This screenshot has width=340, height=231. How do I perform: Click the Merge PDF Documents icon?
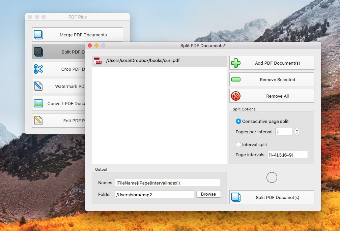38,35
